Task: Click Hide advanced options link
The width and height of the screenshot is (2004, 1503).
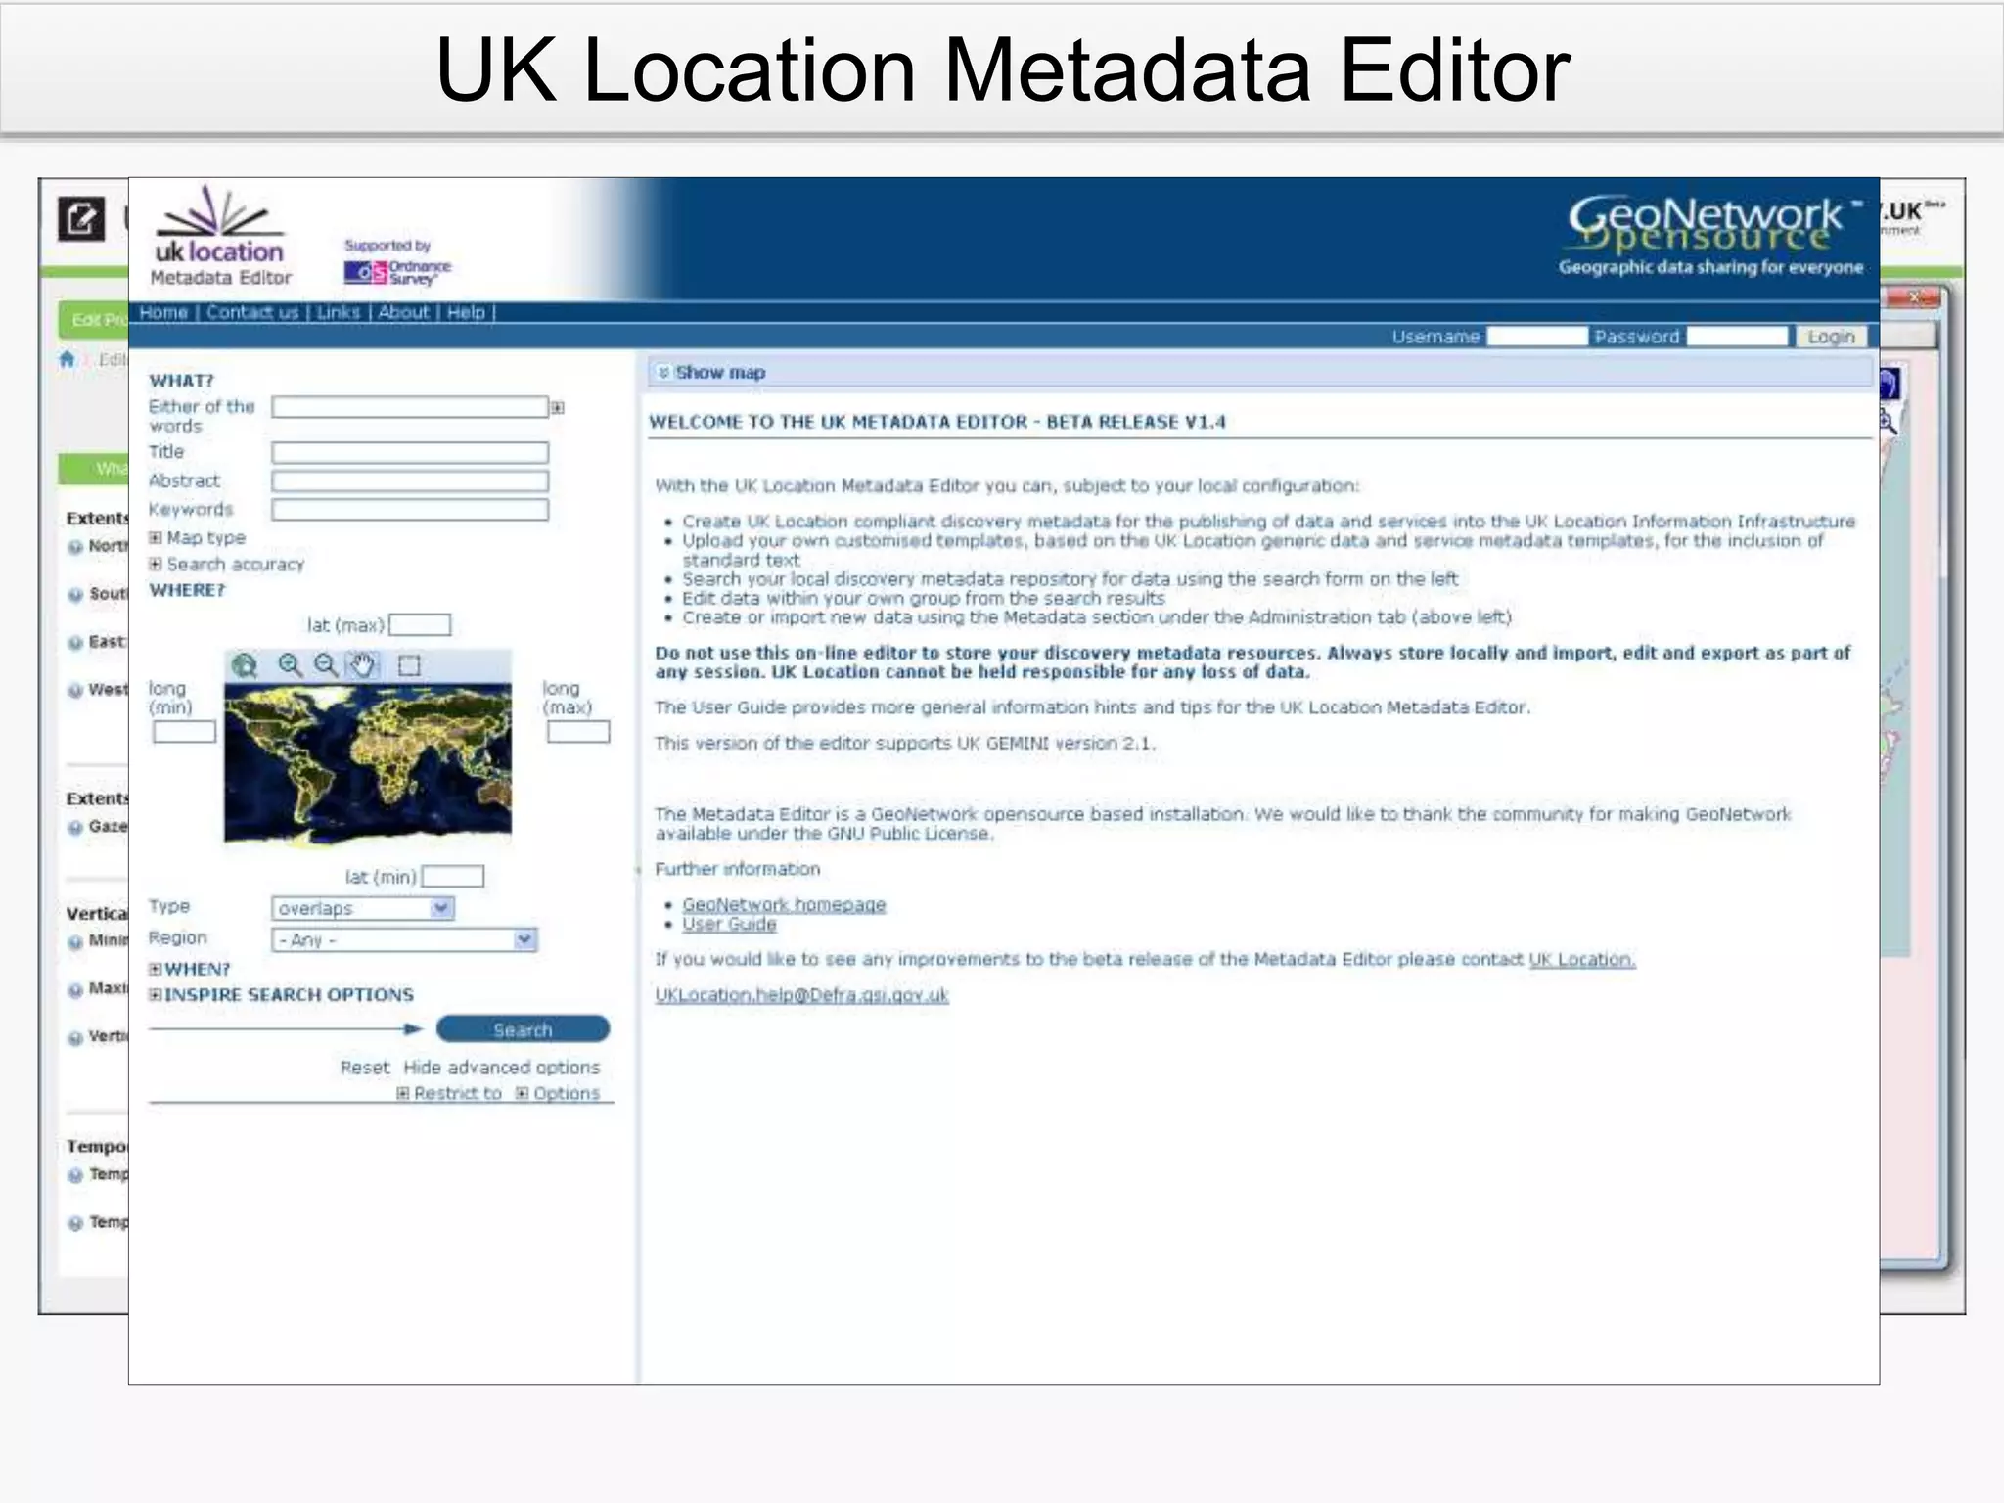Action: 502,1068
